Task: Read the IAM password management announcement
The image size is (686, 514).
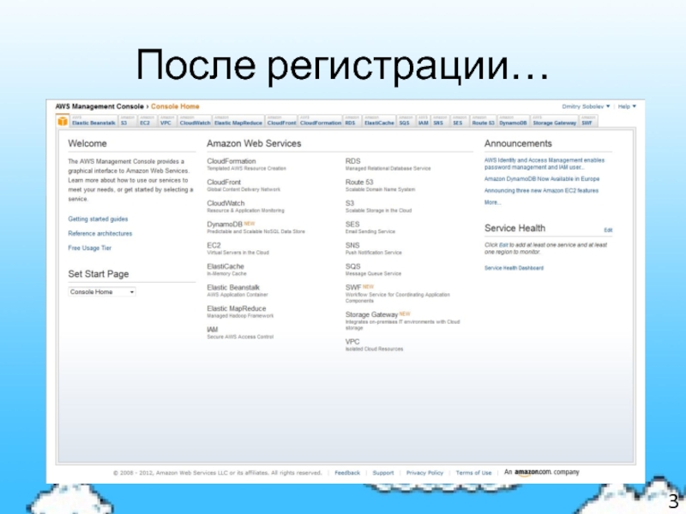Action: click(545, 164)
